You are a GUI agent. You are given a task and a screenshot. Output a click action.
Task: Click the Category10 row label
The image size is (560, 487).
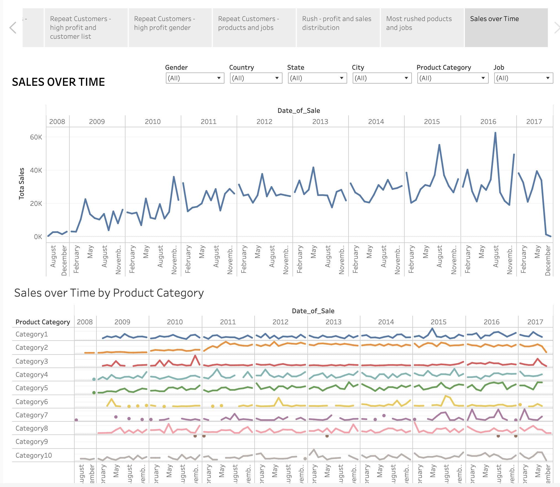click(x=34, y=455)
